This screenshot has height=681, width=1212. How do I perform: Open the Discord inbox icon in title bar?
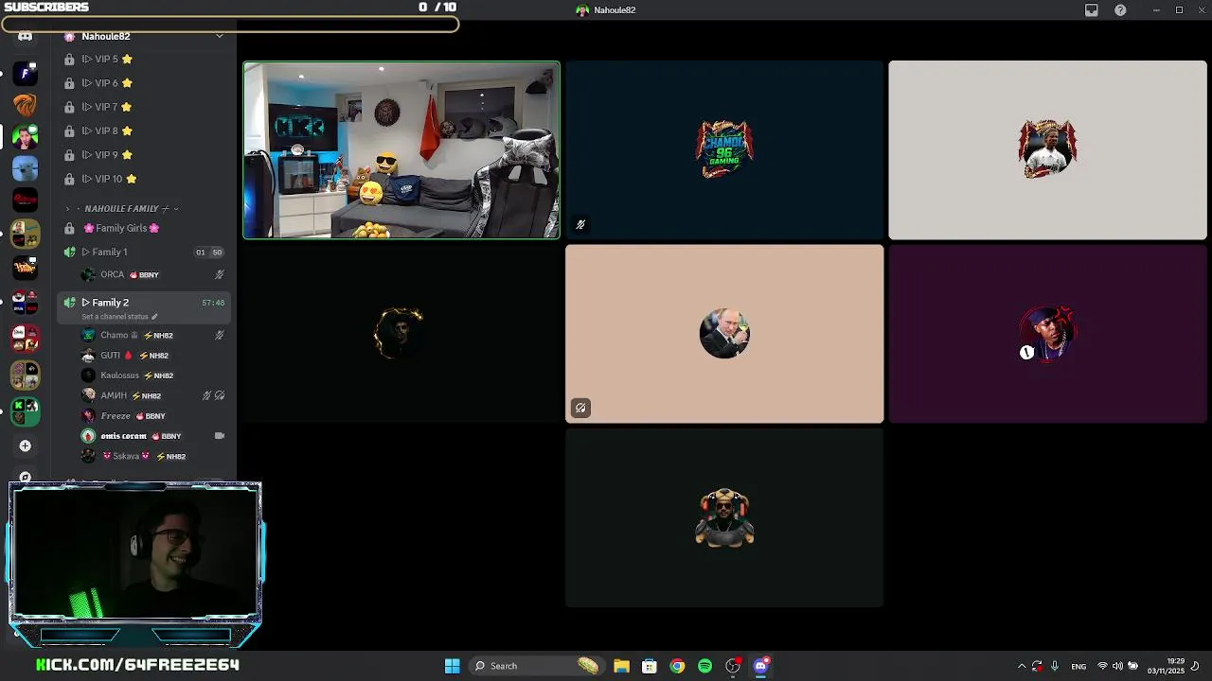[x=1092, y=10]
